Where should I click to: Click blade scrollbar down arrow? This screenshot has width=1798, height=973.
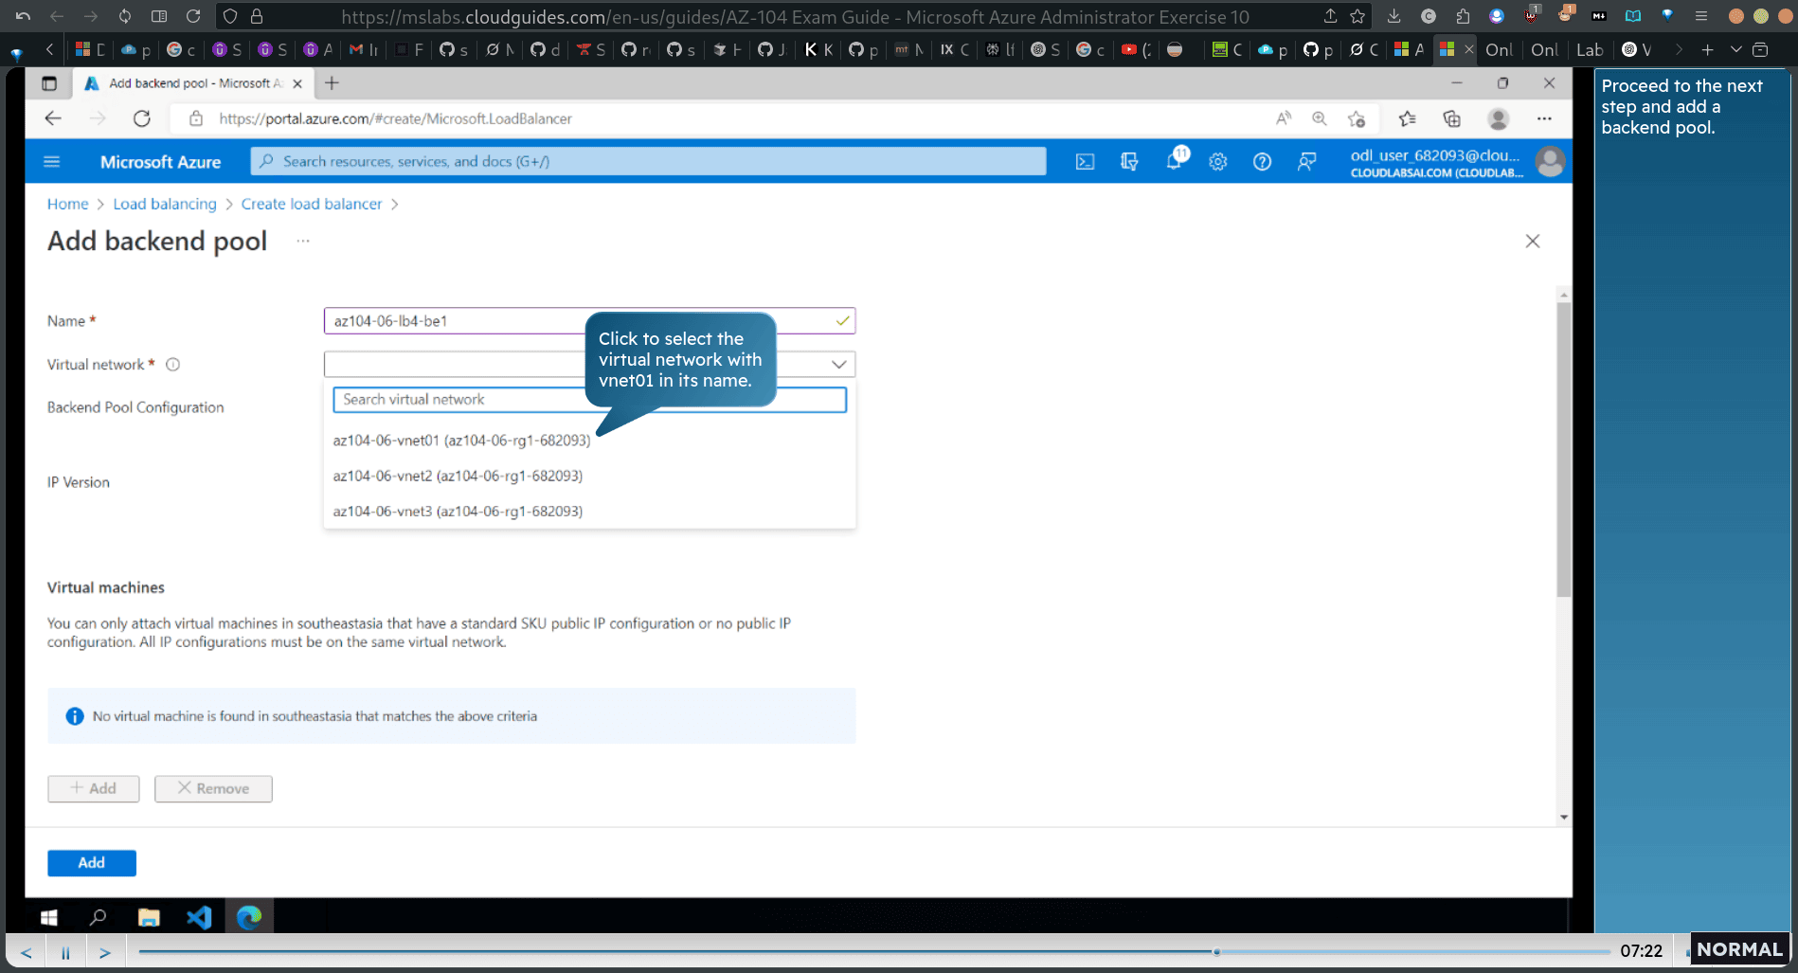click(x=1564, y=817)
